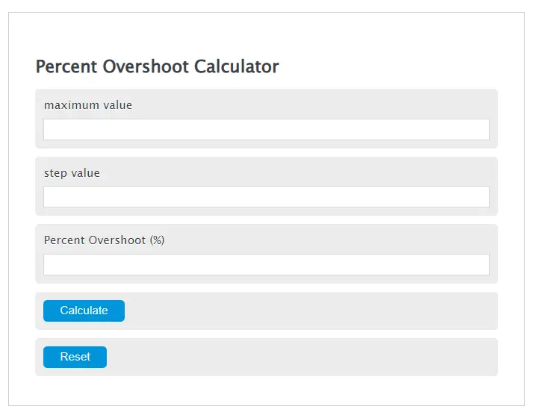537x418 pixels.
Task: Hit the Reset button
Action: (x=75, y=357)
